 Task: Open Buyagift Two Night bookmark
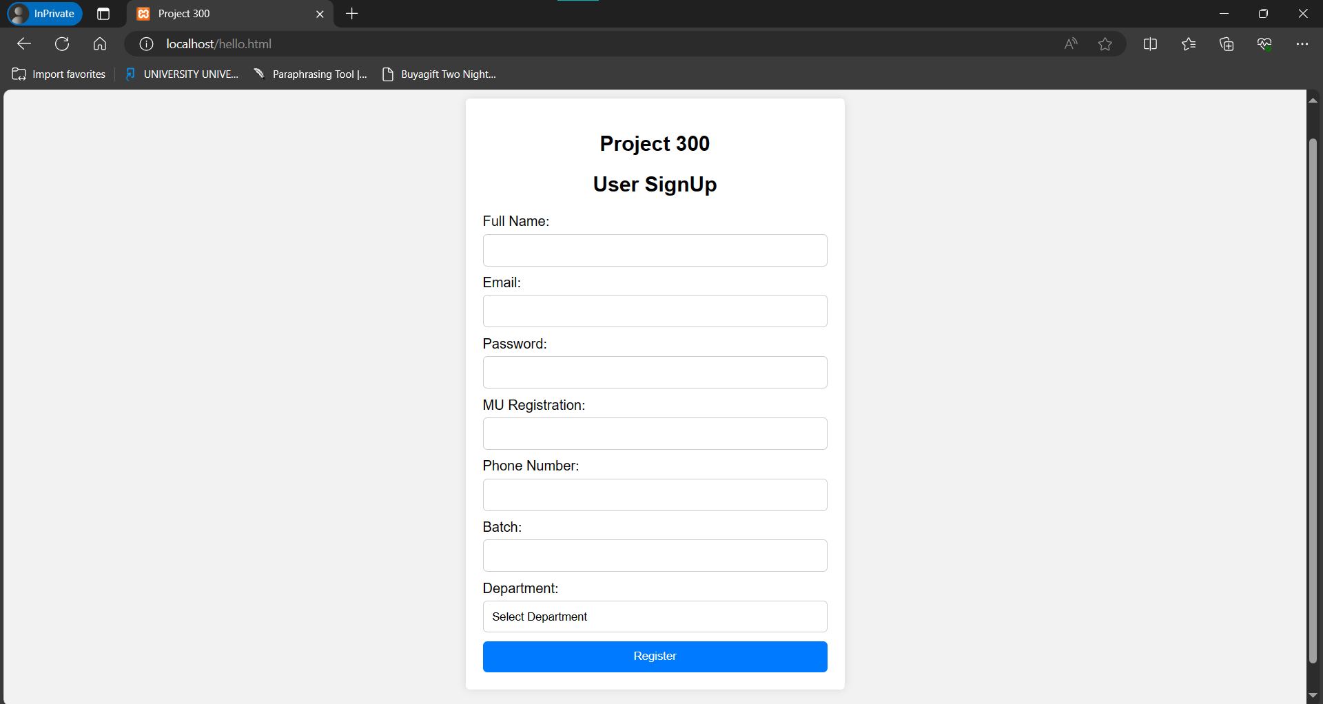[x=439, y=74]
